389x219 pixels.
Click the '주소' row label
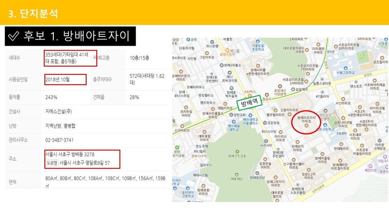12,159
